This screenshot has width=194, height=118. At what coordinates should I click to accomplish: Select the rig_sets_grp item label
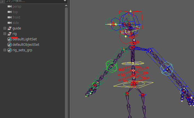(x=22, y=50)
